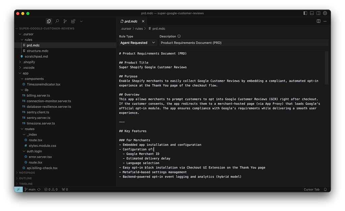Collapse the components folder
The image size is (345, 211).
point(34,79)
